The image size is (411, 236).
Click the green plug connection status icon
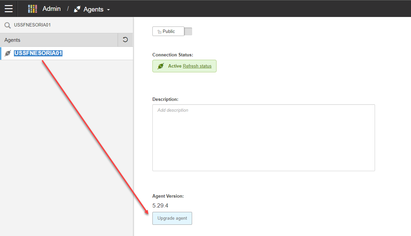tap(161, 66)
